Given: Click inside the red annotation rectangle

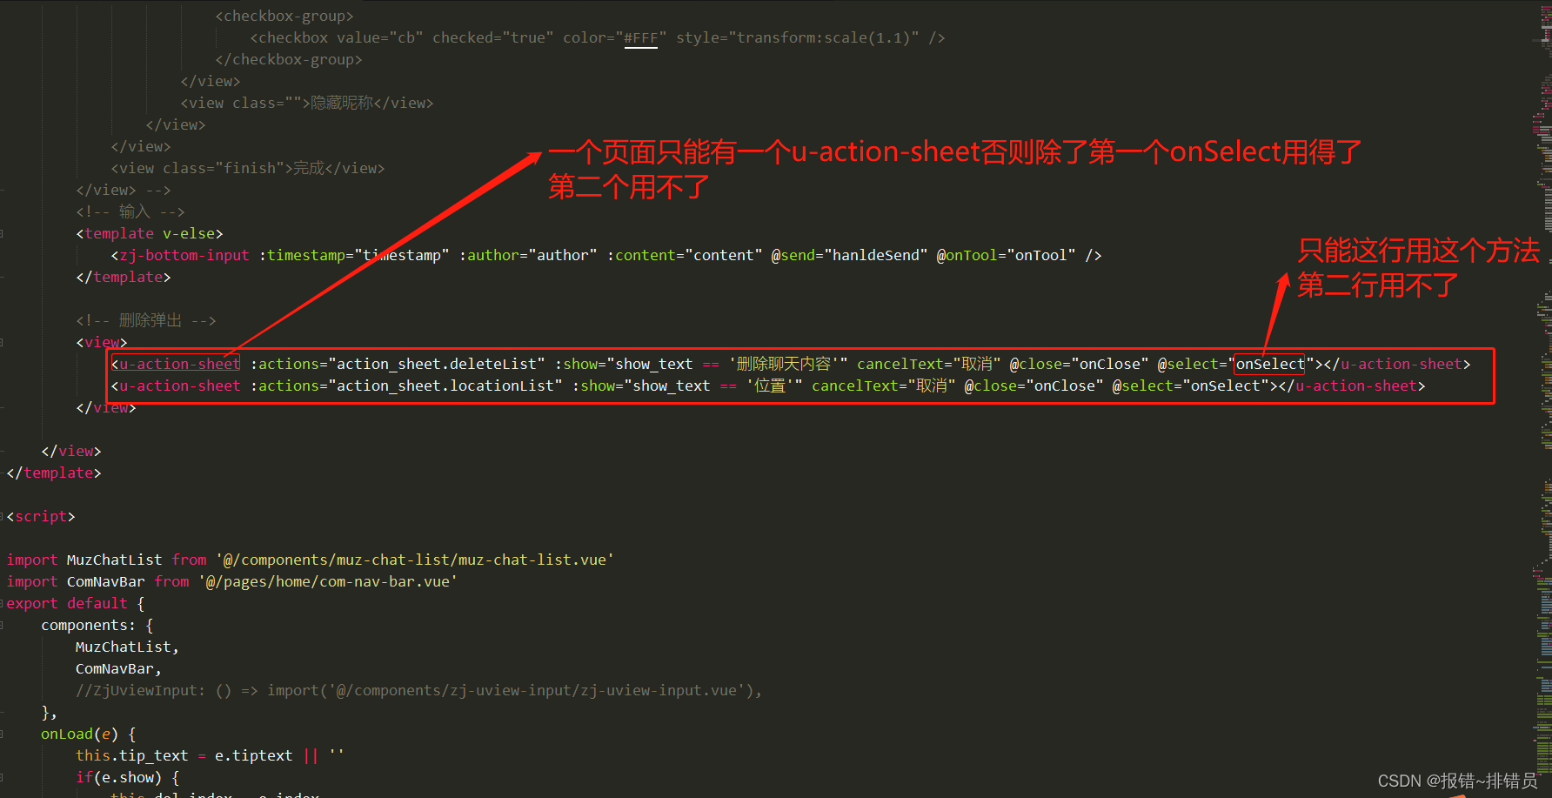Looking at the screenshot, I should [x=783, y=375].
